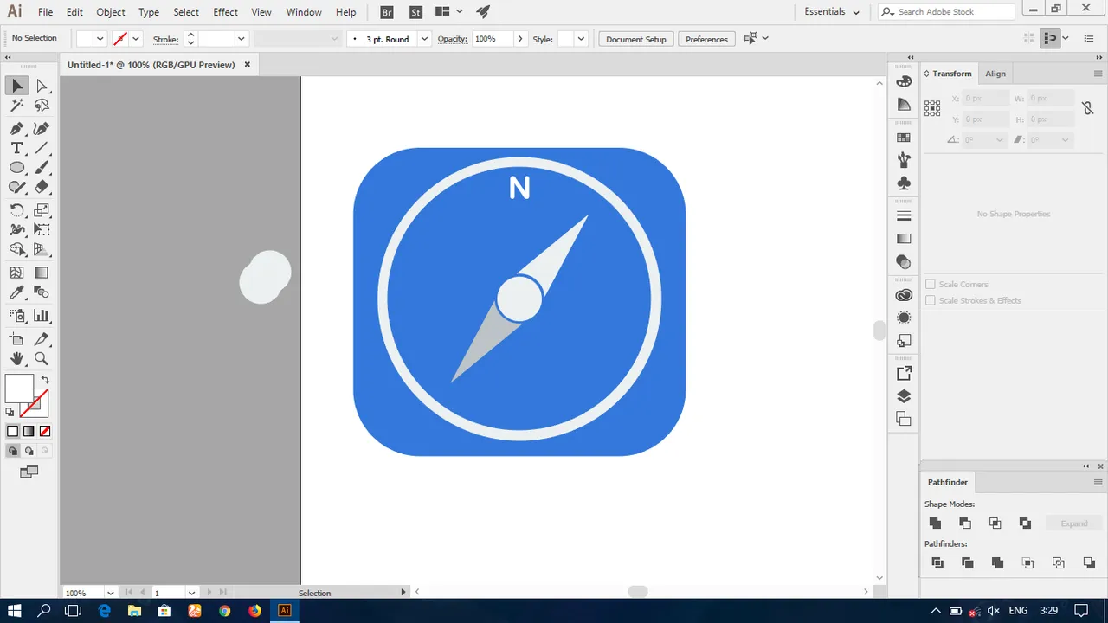Screen dimensions: 1108x623
Task: Set paint mode to Color
Action: coord(12,431)
